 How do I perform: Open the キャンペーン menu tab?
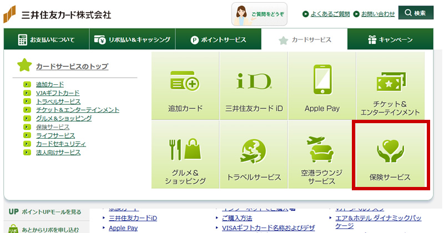coord(390,39)
